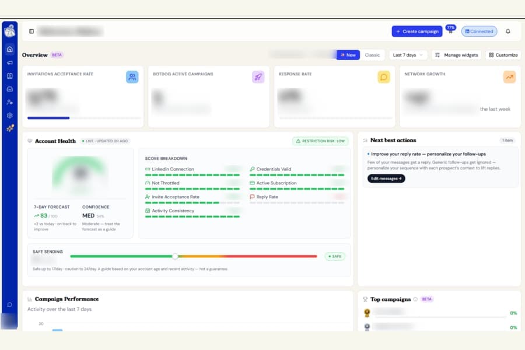The width and height of the screenshot is (525, 350).
Task: Click the Safe Sending slider handle
Action: 175,256
